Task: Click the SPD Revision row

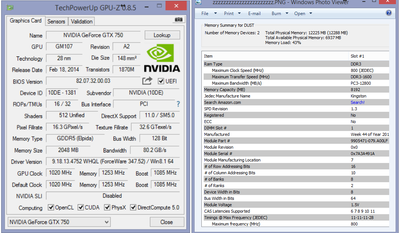Action: click(296, 109)
